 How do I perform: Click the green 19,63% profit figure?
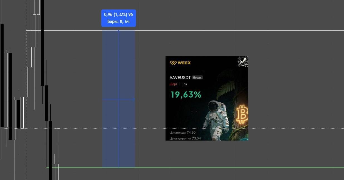tap(186, 95)
